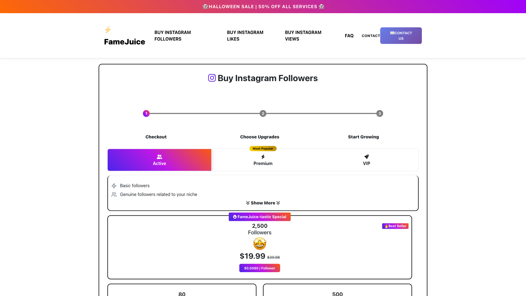The width and height of the screenshot is (526, 296).
Task: Open Buy Instagram Followers menu item
Action: pyautogui.click(x=173, y=36)
